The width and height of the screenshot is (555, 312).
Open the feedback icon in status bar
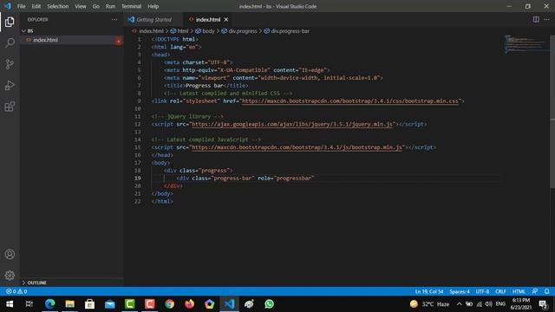click(x=535, y=291)
